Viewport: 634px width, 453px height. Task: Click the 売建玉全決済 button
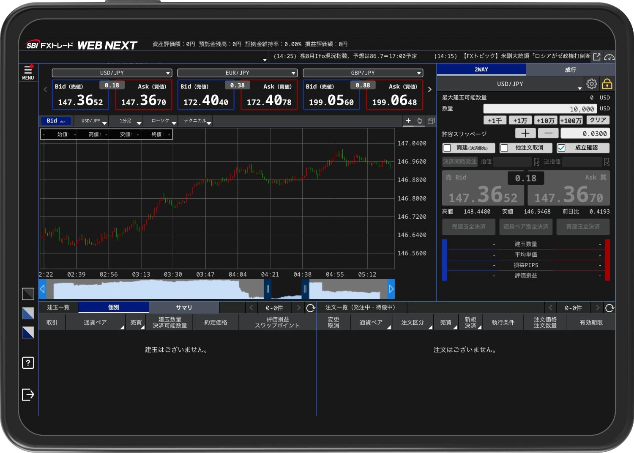(x=469, y=227)
